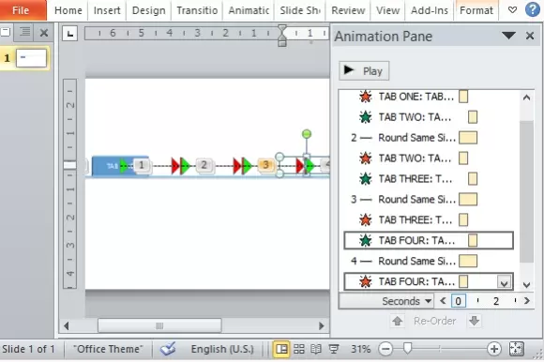Click the ruler tab selector icon
Viewport: 544px width, 362px height.
click(x=70, y=34)
